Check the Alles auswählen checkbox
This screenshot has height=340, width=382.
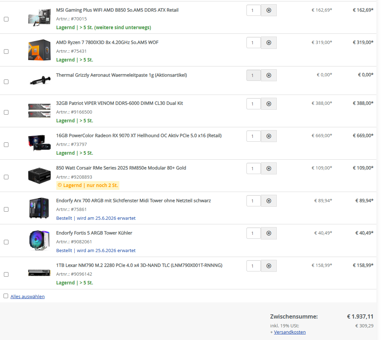coord(6,296)
